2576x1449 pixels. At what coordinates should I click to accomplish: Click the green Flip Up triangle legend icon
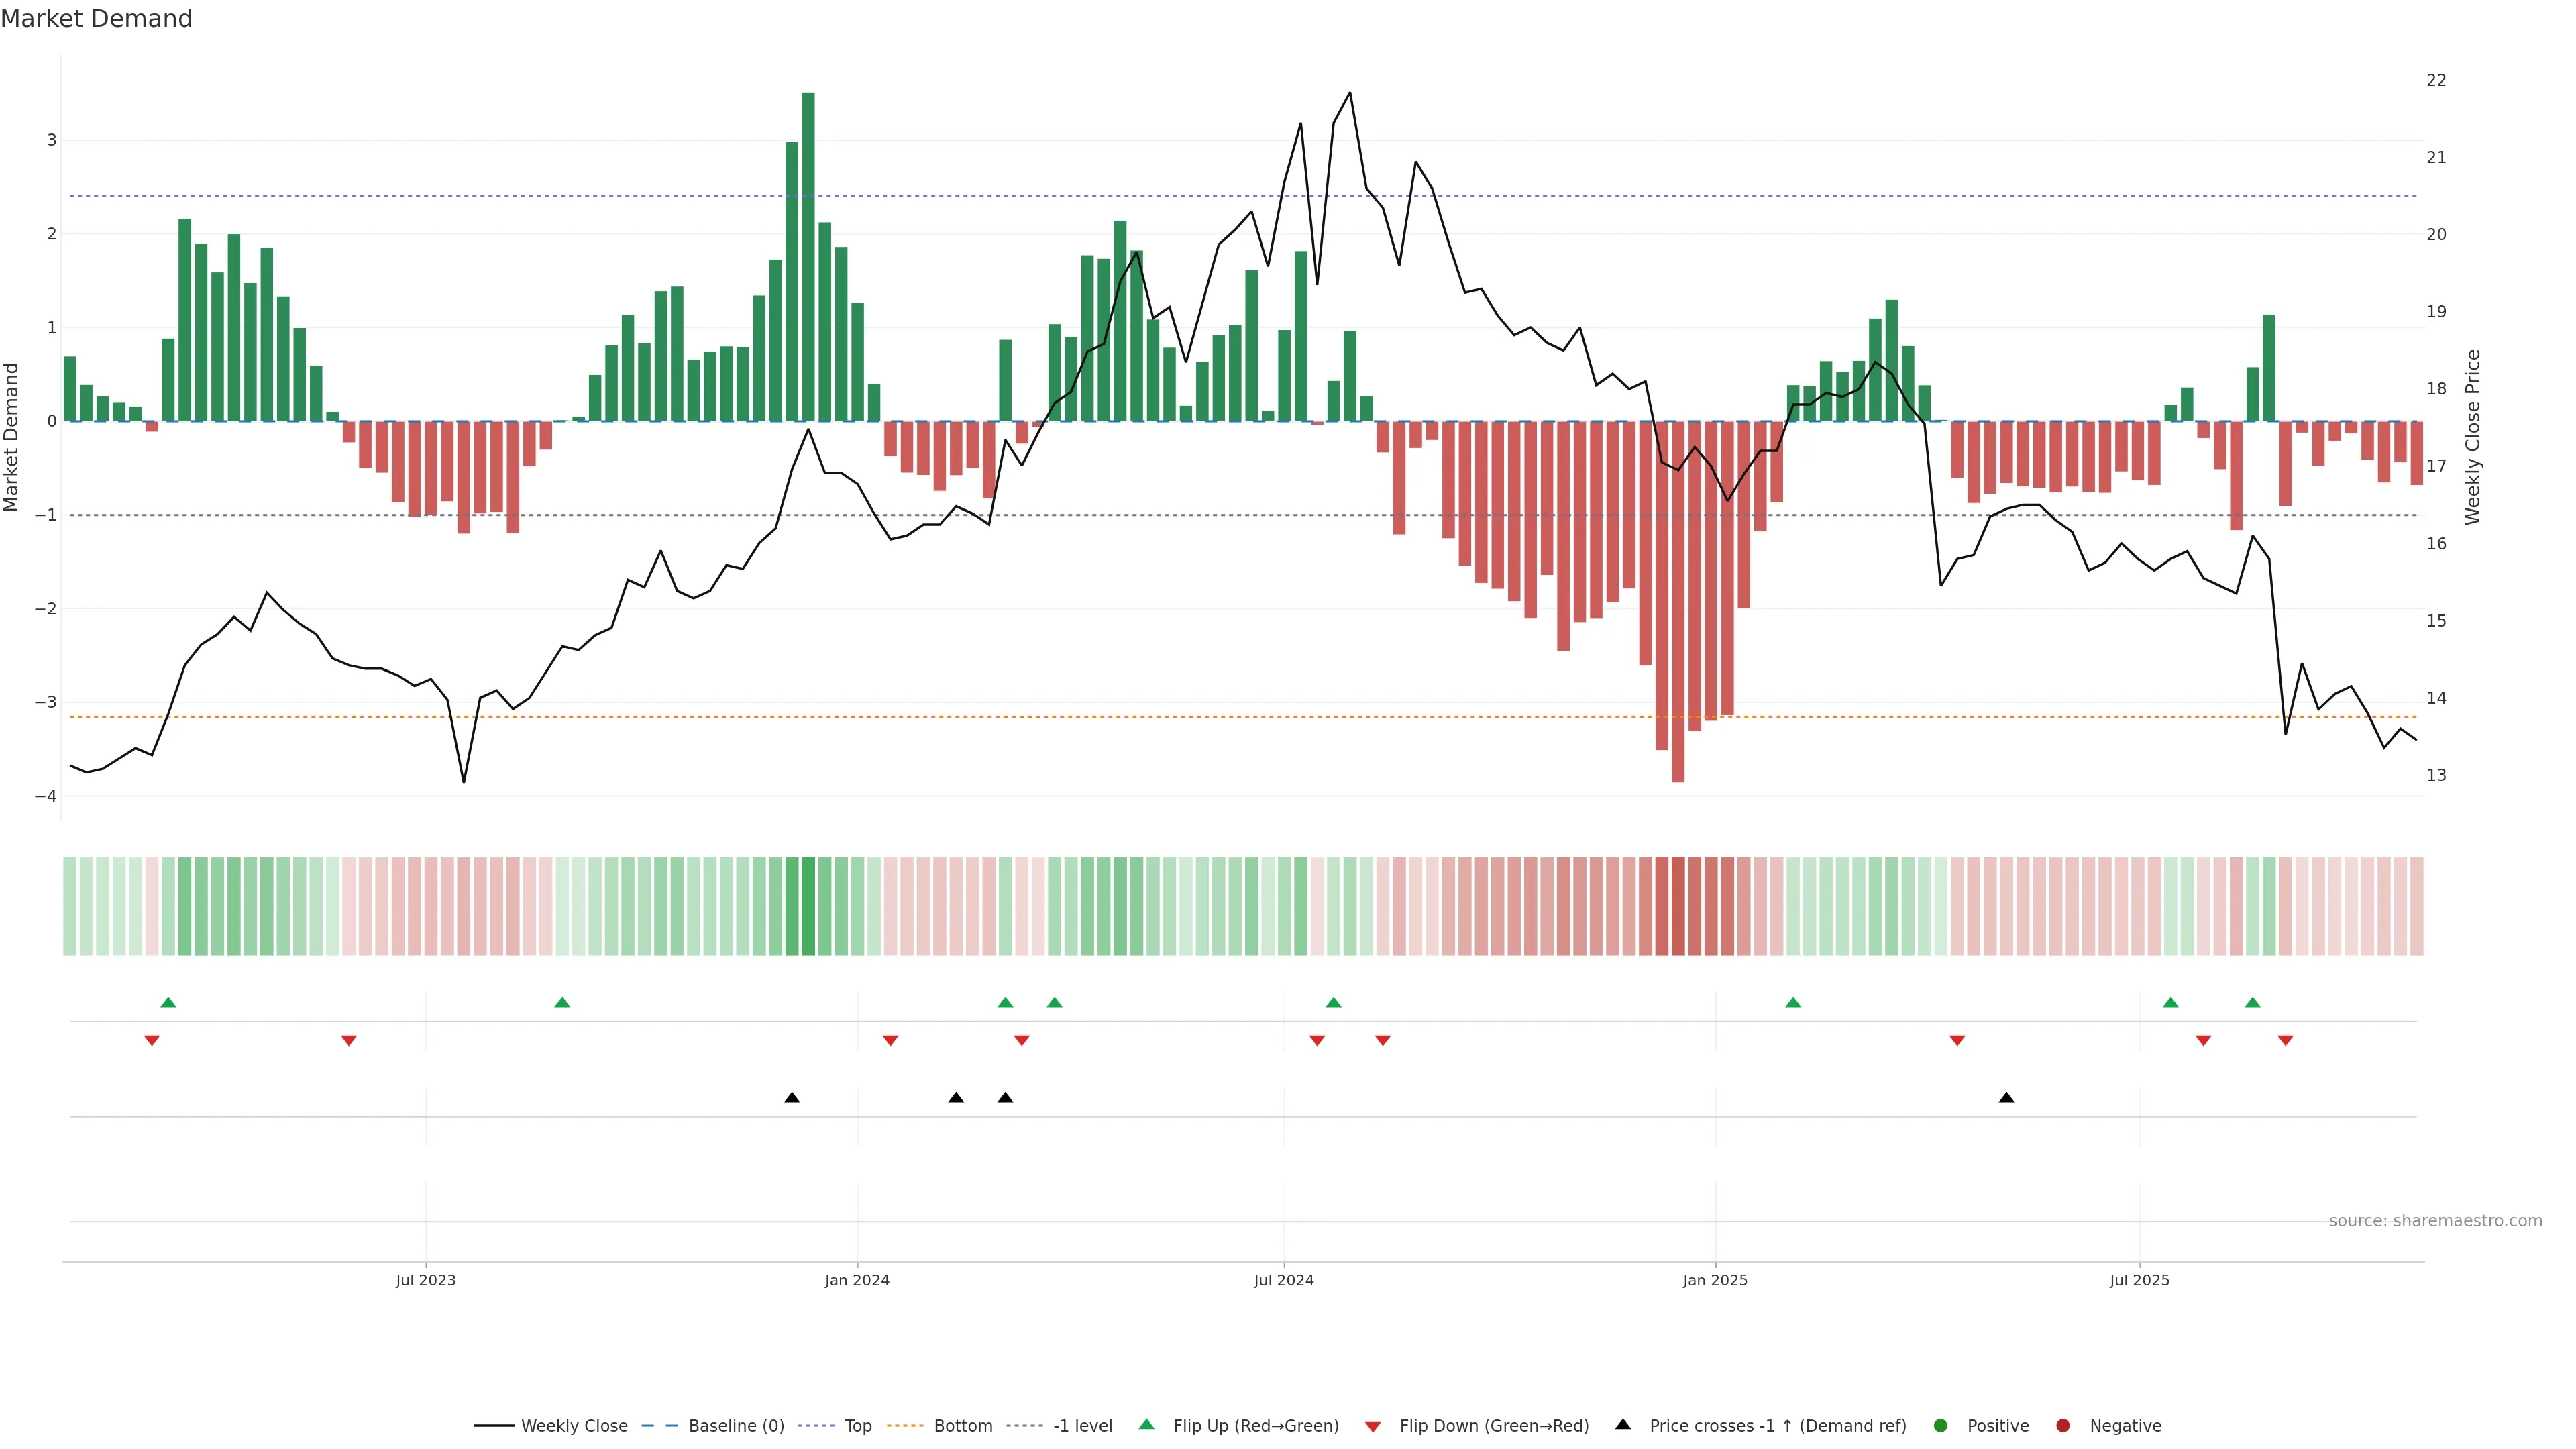pyautogui.click(x=1146, y=1424)
